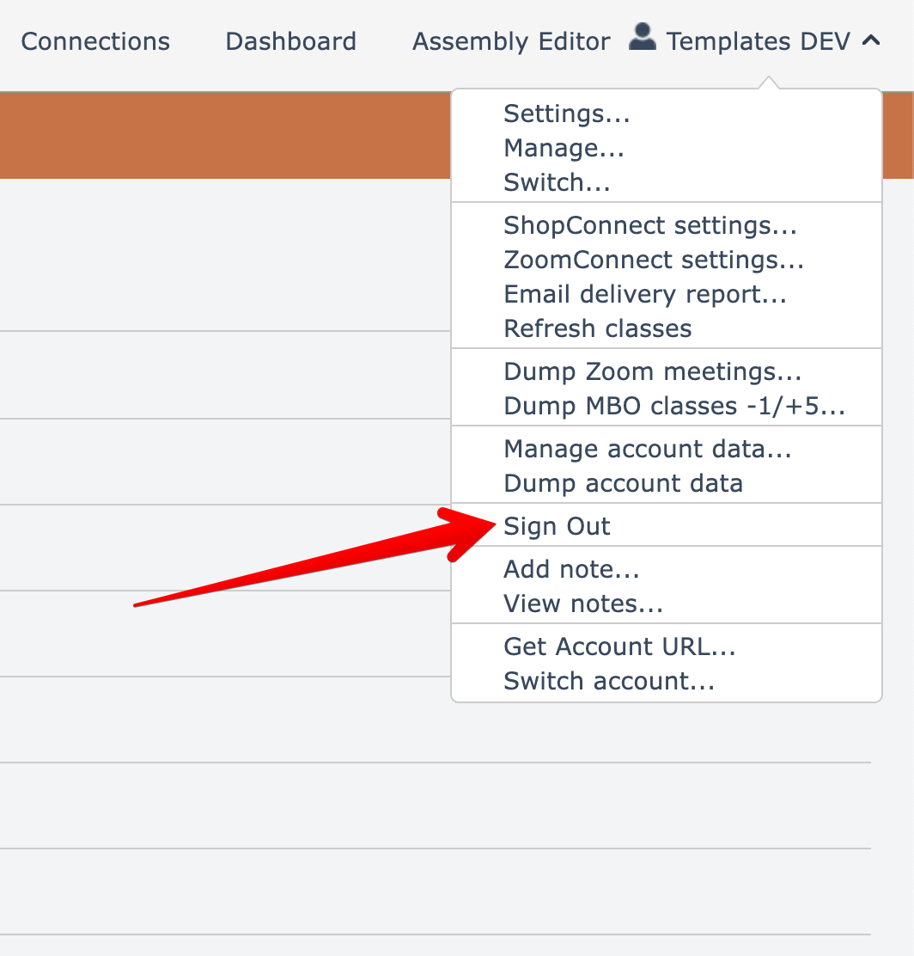Sign Out of the account
The width and height of the screenshot is (914, 956).
tap(557, 526)
